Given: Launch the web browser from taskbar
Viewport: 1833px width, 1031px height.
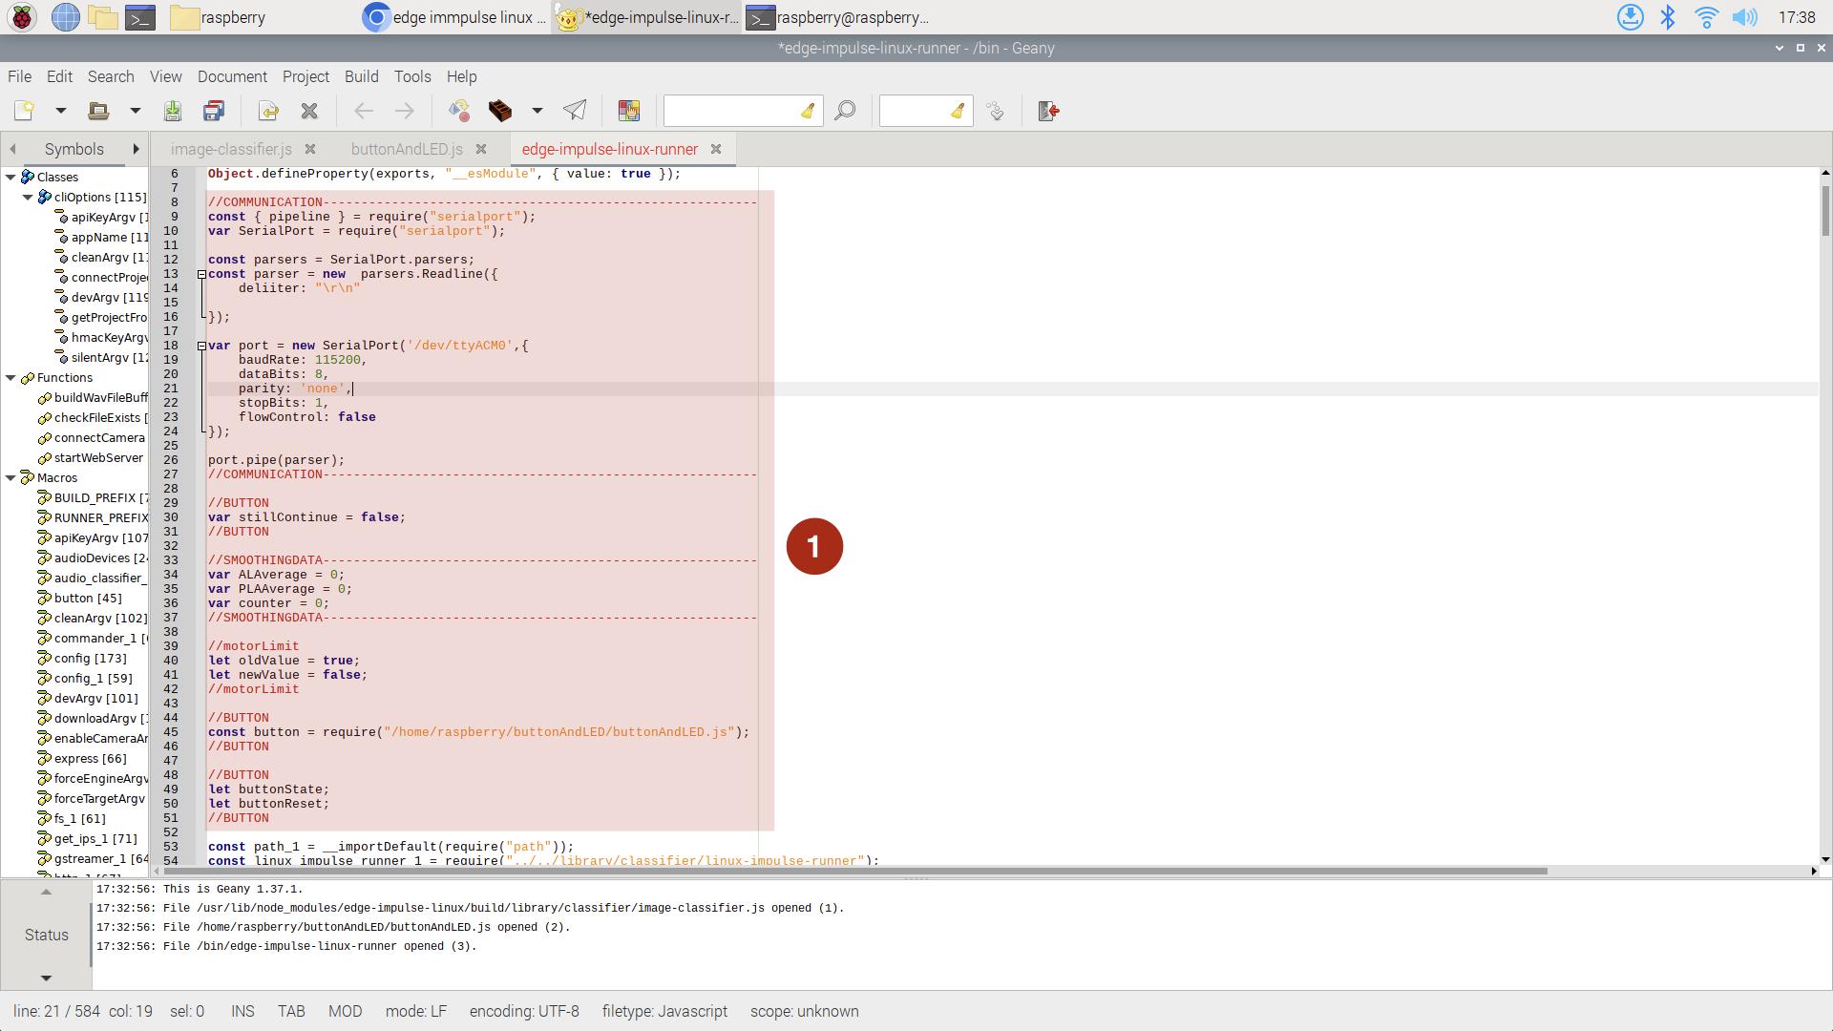Looking at the screenshot, I should (x=65, y=17).
